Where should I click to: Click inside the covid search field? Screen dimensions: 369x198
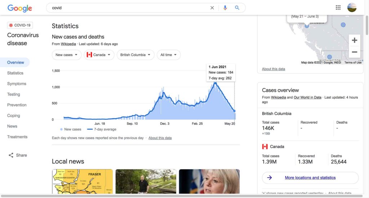point(126,8)
